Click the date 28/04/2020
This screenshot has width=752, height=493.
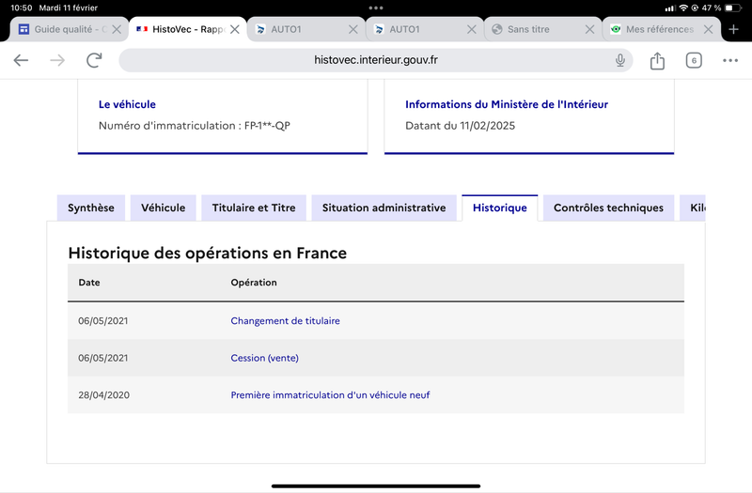point(104,395)
